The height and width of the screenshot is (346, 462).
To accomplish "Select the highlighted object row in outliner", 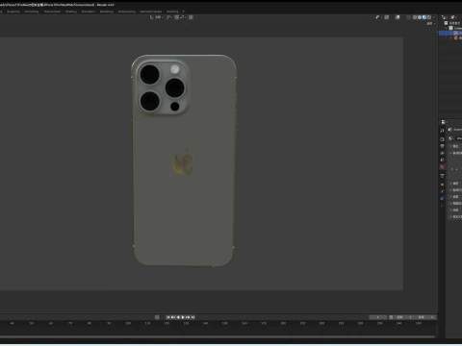I will point(450,33).
